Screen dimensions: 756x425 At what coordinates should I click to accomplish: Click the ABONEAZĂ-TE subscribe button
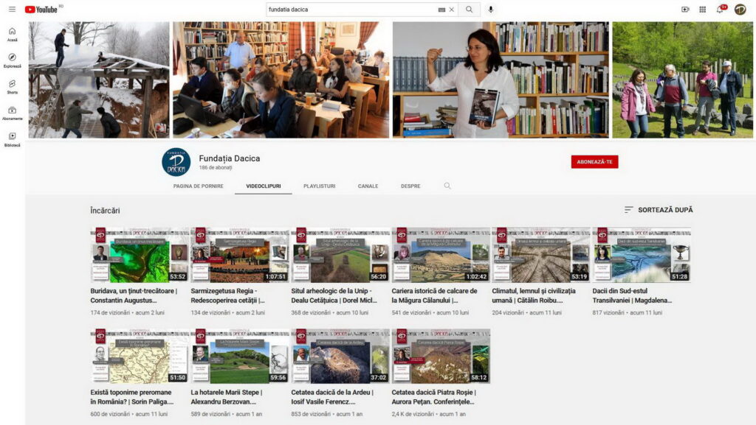pyautogui.click(x=594, y=162)
